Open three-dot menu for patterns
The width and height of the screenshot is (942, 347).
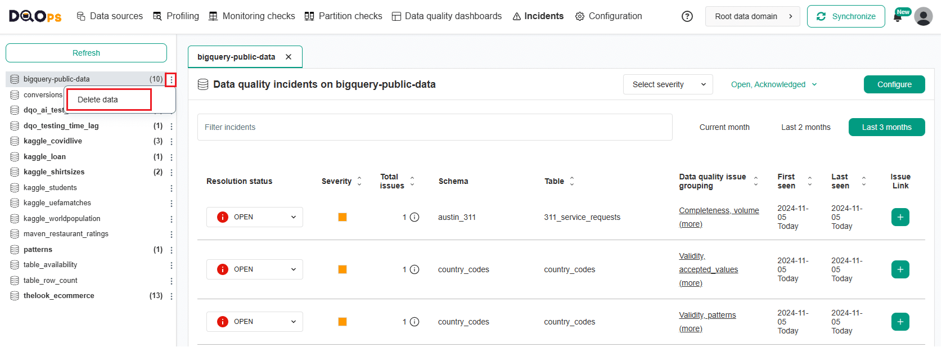click(x=172, y=250)
